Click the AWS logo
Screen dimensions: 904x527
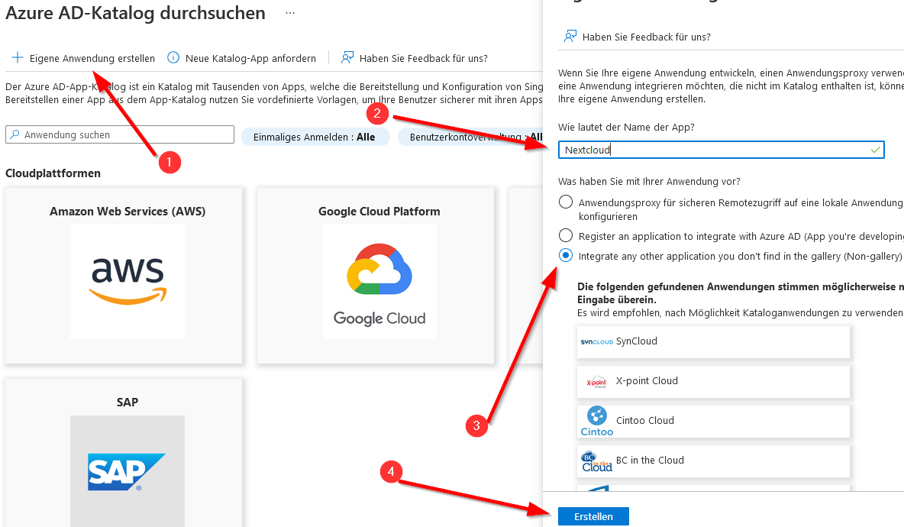tap(128, 281)
